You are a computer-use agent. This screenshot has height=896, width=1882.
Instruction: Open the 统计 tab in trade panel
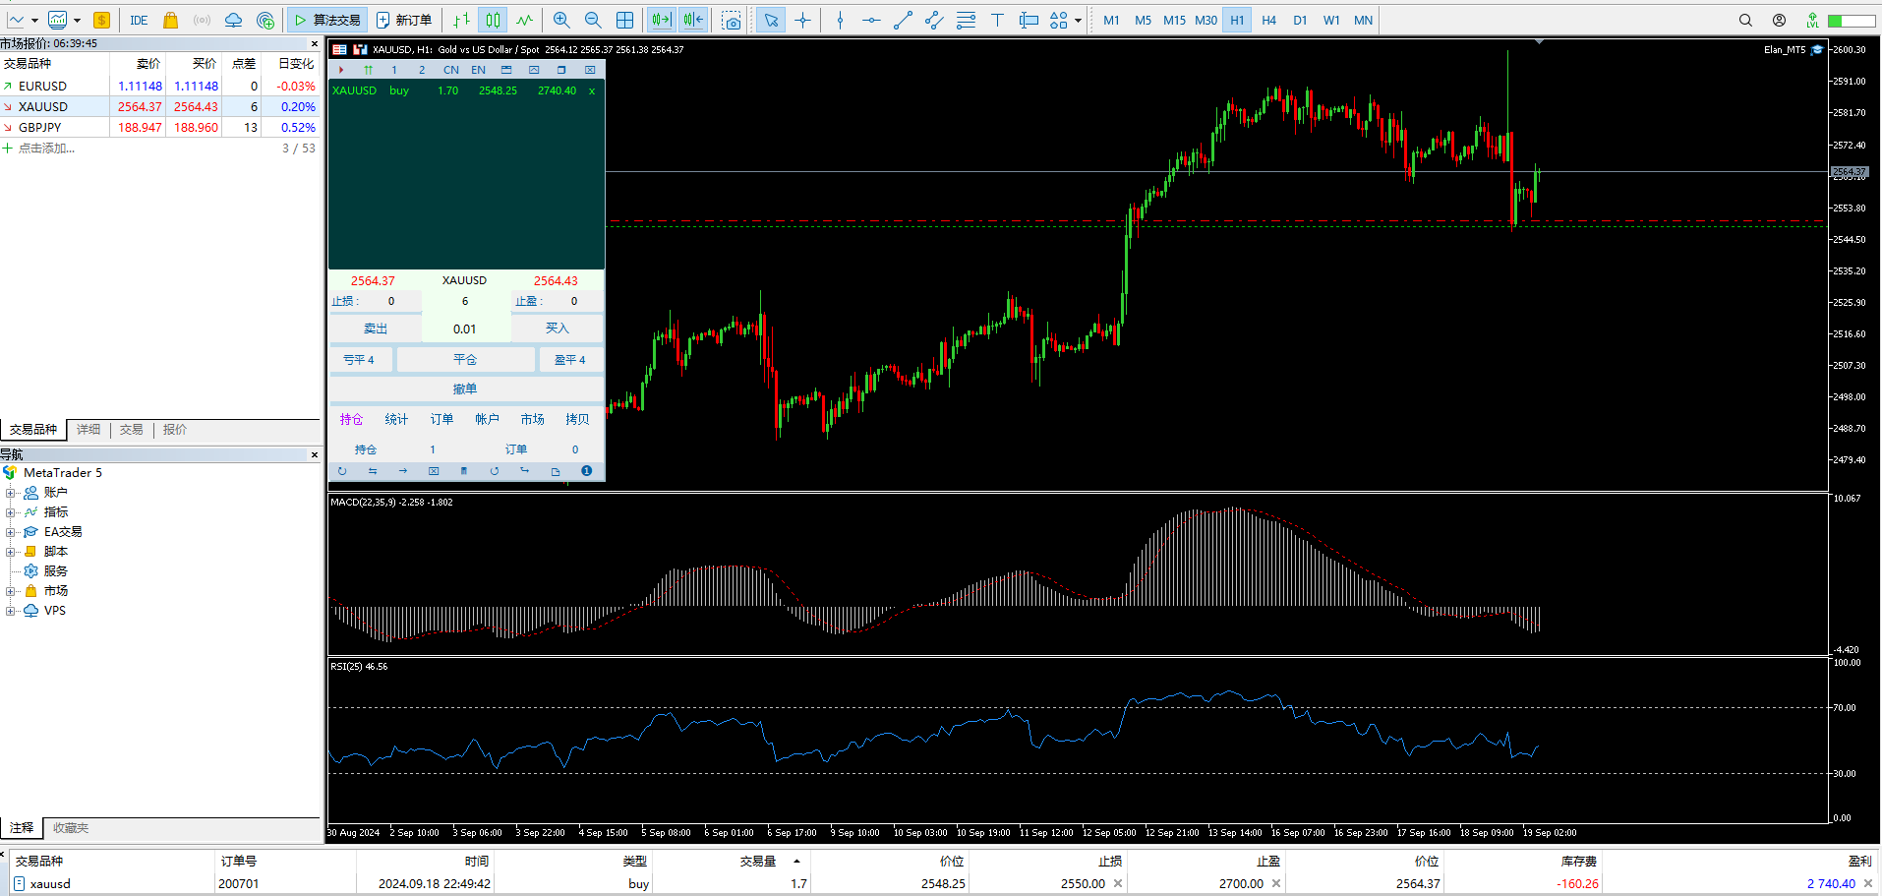pos(396,419)
